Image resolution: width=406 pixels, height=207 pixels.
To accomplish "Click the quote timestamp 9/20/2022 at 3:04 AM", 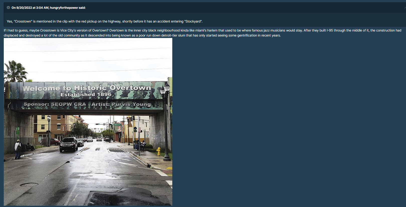I will [x=32, y=8].
